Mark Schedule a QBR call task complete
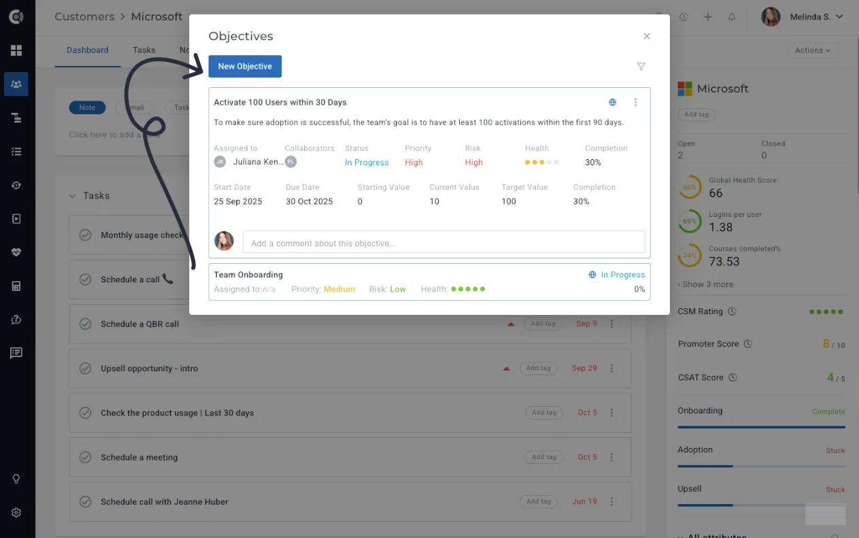Viewport: 859px width, 538px height. [x=86, y=324]
